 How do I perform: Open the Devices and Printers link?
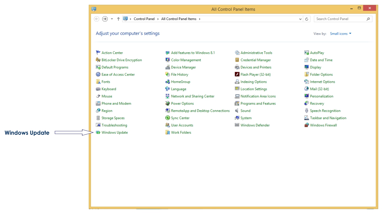(x=256, y=68)
